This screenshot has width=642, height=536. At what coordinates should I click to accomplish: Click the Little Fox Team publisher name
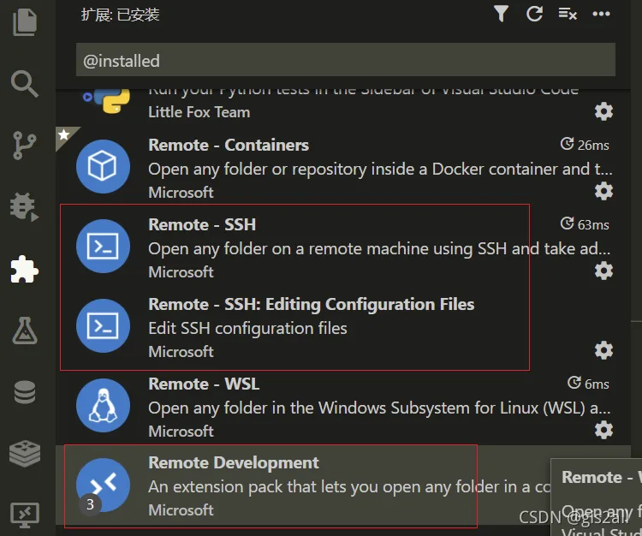click(199, 112)
